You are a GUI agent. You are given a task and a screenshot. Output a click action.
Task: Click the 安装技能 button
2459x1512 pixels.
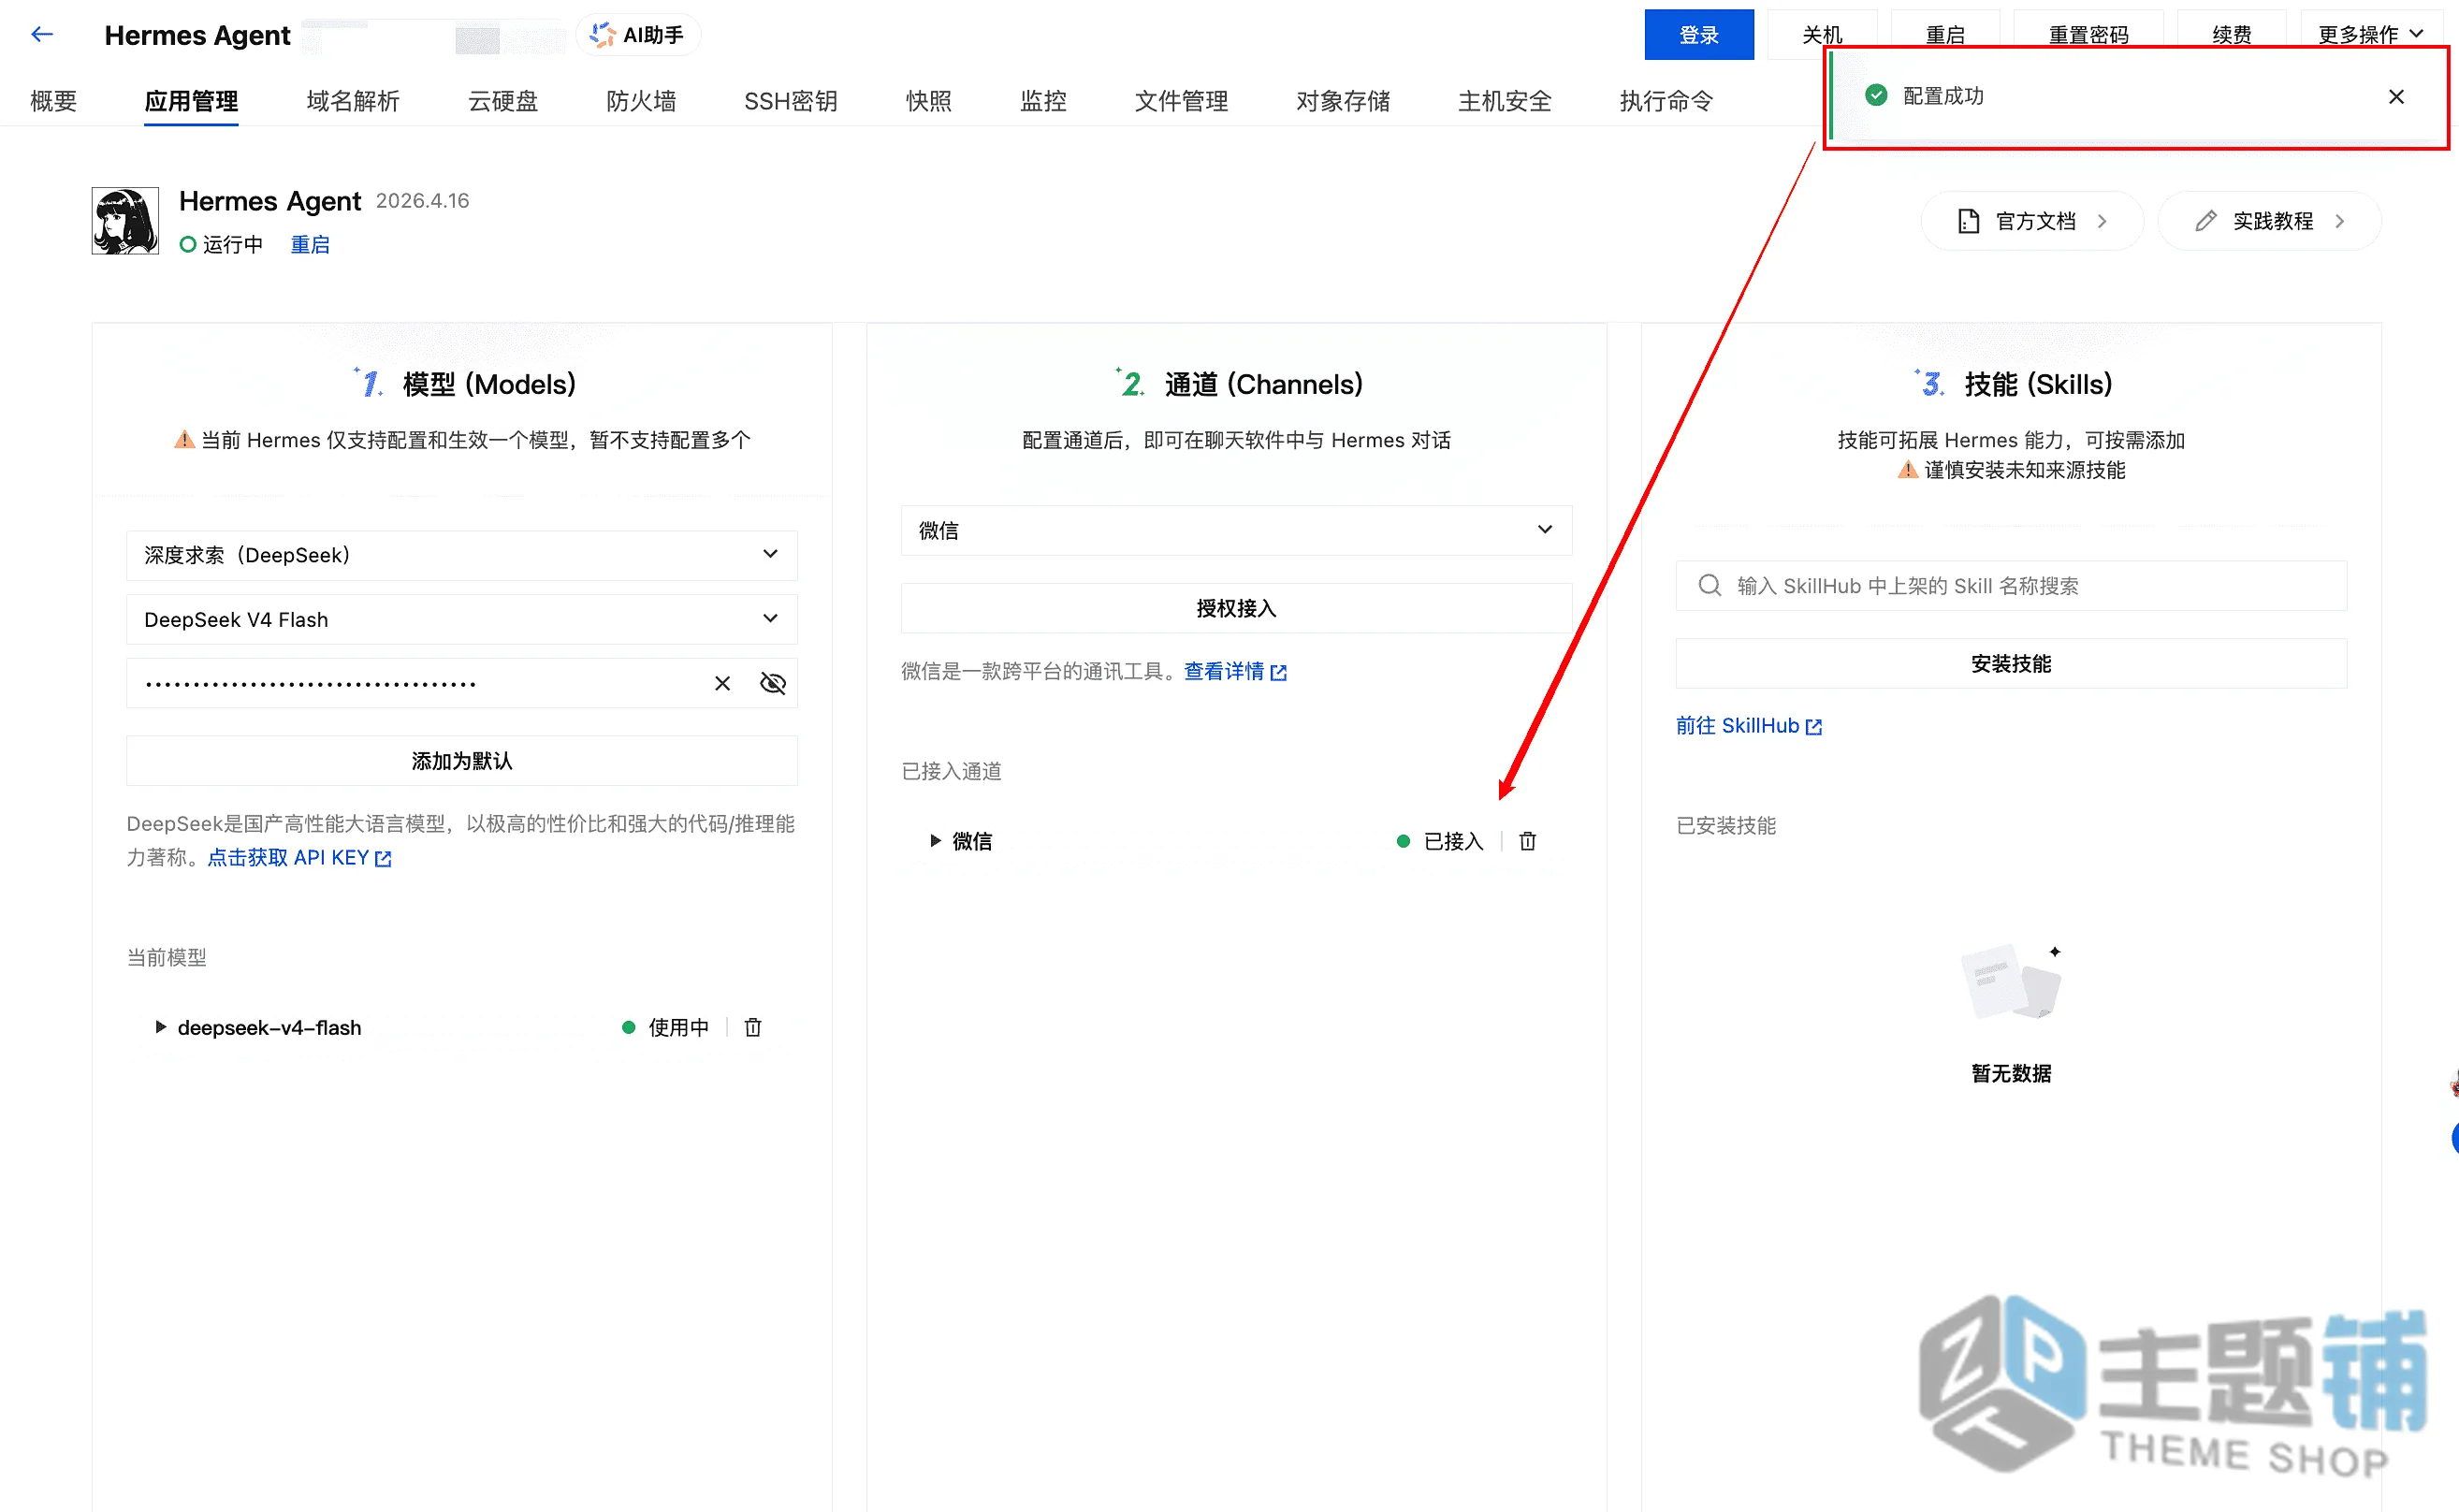[x=2012, y=665]
